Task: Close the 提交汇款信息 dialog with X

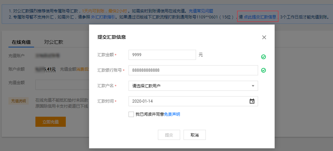Action: pyautogui.click(x=264, y=37)
